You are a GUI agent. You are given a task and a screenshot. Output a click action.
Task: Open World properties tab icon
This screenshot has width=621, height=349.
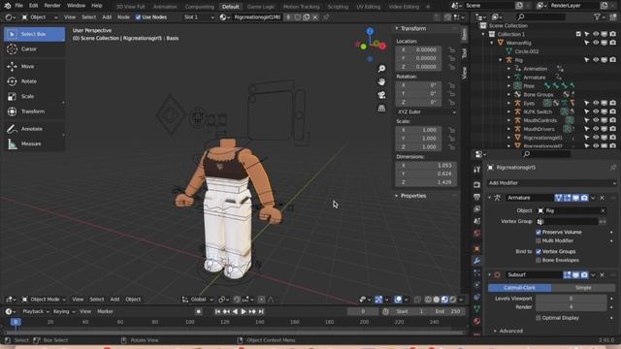(476, 234)
